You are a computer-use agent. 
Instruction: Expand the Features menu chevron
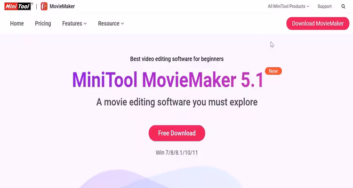[x=85, y=23]
